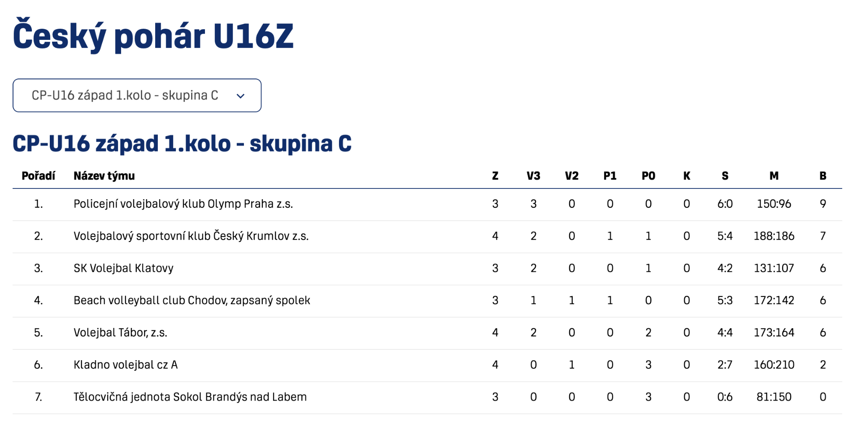Viewport: 861px width, 432px height.
Task: Click the Český pohár U16Z heading
Action: (153, 36)
